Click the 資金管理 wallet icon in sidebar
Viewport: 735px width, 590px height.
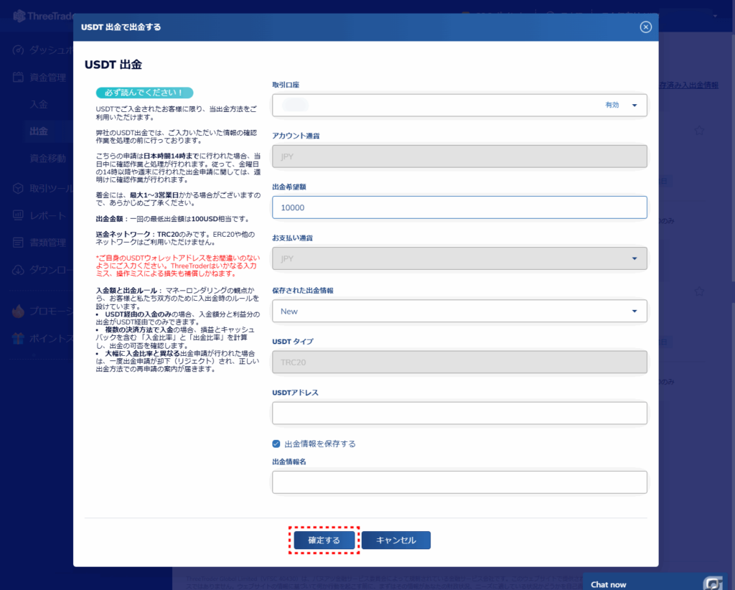19,78
